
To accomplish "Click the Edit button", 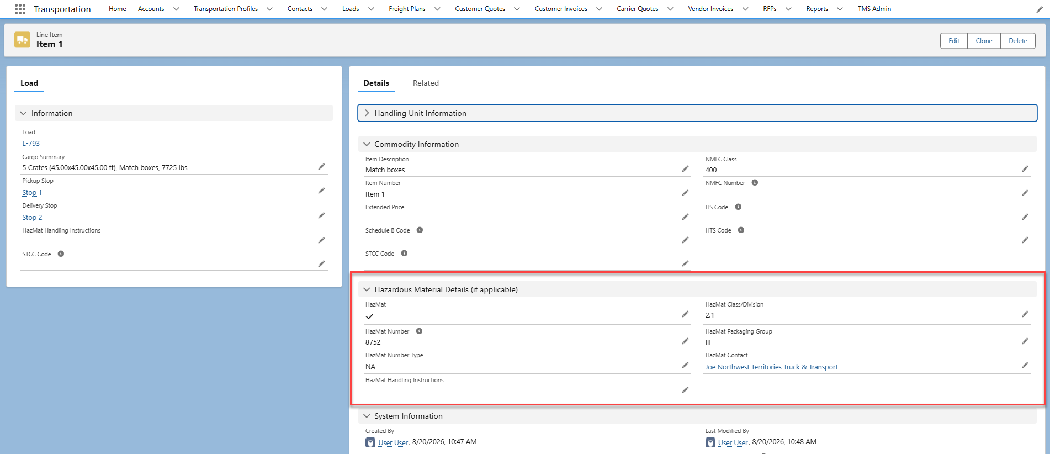I will point(954,41).
